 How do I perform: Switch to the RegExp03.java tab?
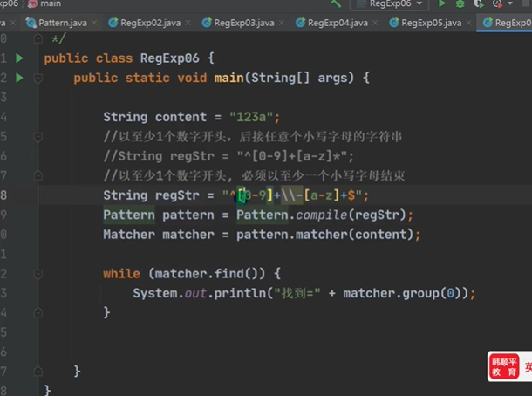pyautogui.click(x=243, y=23)
